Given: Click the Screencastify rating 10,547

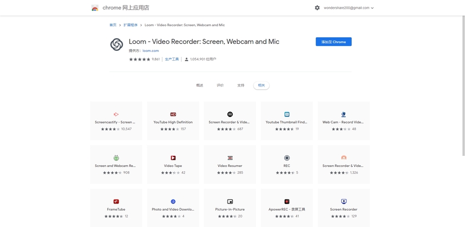Looking at the screenshot, I should coord(116,129).
